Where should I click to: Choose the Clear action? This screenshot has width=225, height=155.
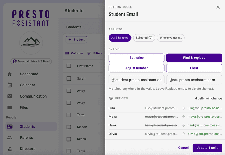194,68
